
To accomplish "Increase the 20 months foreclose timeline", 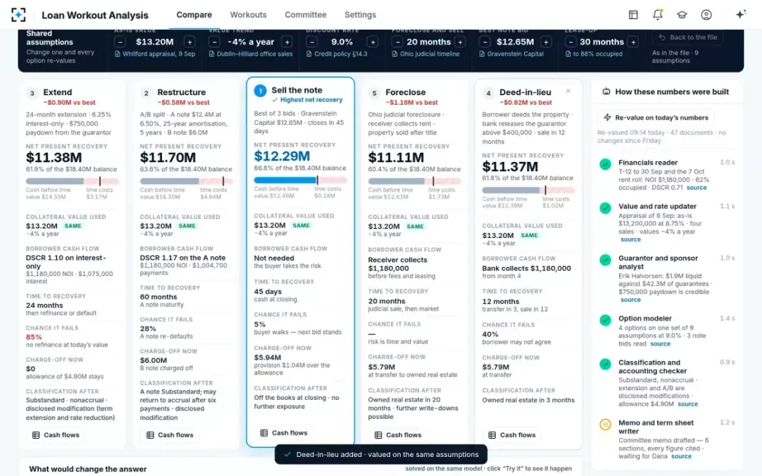I will click(x=460, y=42).
